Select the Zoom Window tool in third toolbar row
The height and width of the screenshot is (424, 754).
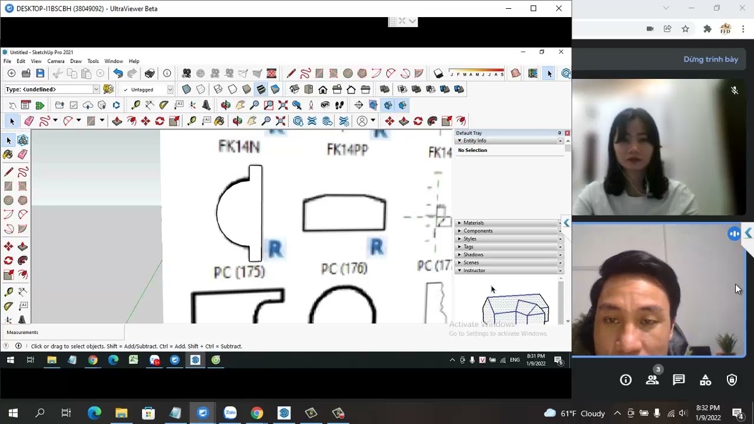269,105
